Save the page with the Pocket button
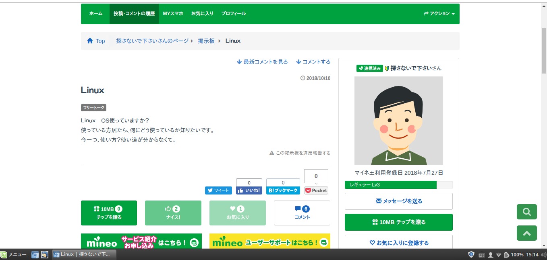 (316, 190)
